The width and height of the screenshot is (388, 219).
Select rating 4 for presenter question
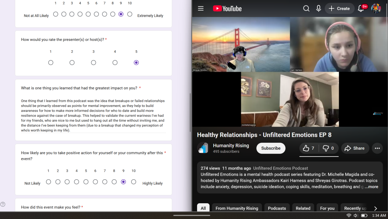tap(115, 63)
